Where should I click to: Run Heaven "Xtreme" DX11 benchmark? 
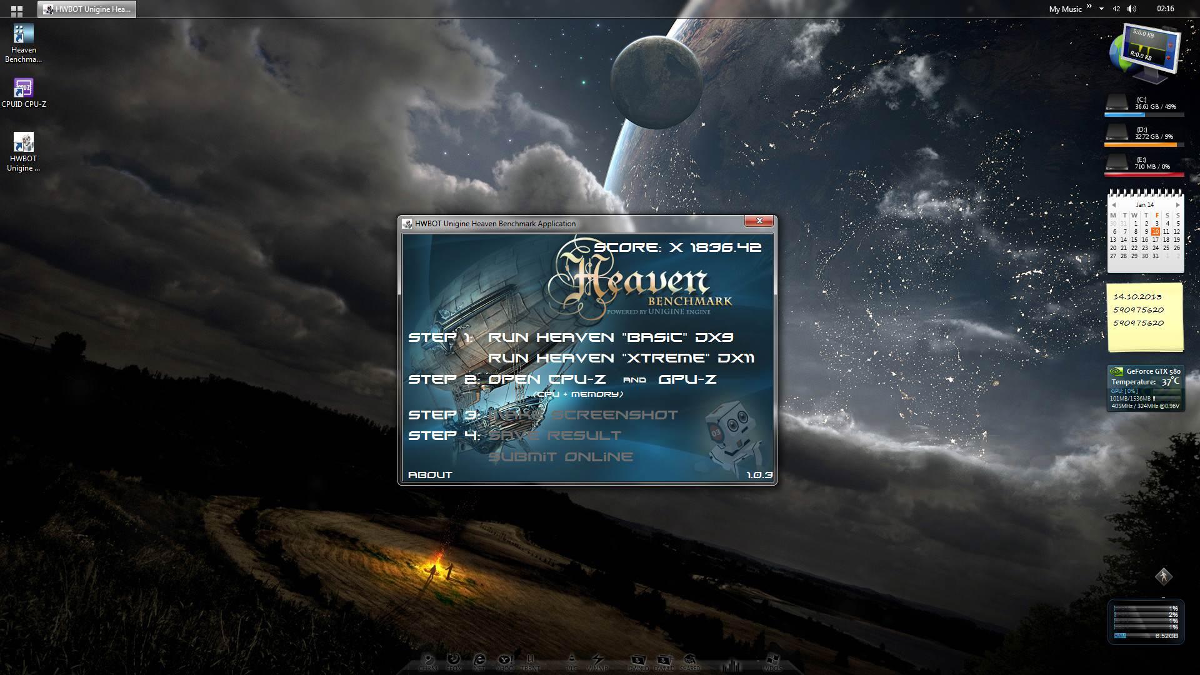point(621,358)
